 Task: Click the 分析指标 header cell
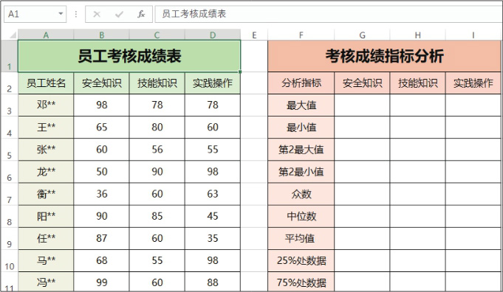point(301,83)
